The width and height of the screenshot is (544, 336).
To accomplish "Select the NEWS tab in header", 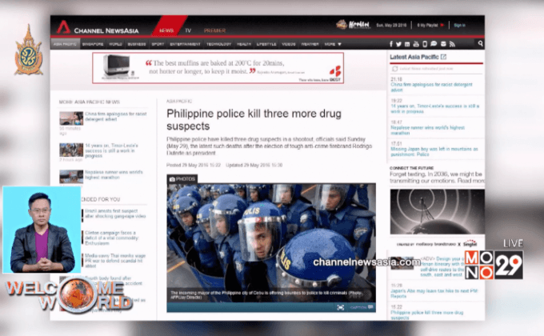I will pos(166,30).
